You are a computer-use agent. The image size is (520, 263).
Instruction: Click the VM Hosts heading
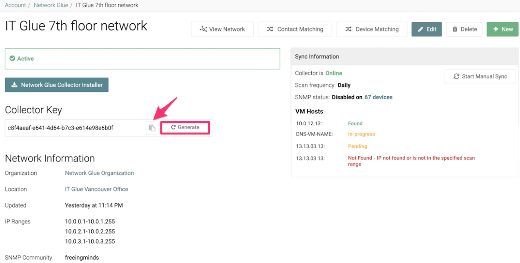(309, 111)
